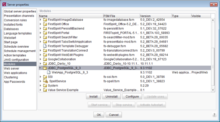This screenshot has height=122, width=220.
Task: Expand the FirstSpirit ImageDatabase module
Action: (x=41, y=20)
